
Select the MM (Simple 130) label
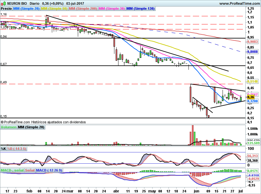(x=140, y=9)
